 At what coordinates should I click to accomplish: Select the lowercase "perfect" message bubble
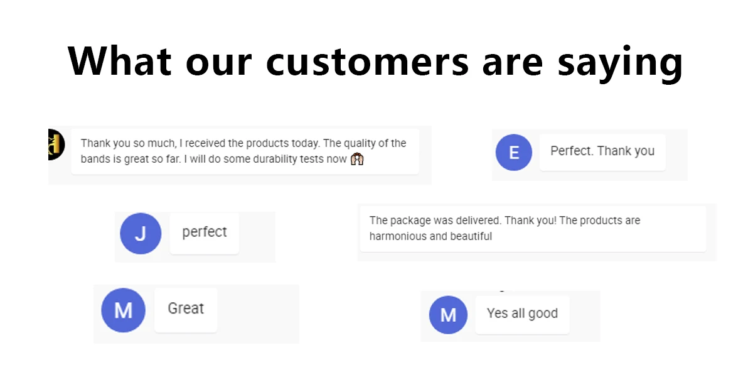pos(205,232)
